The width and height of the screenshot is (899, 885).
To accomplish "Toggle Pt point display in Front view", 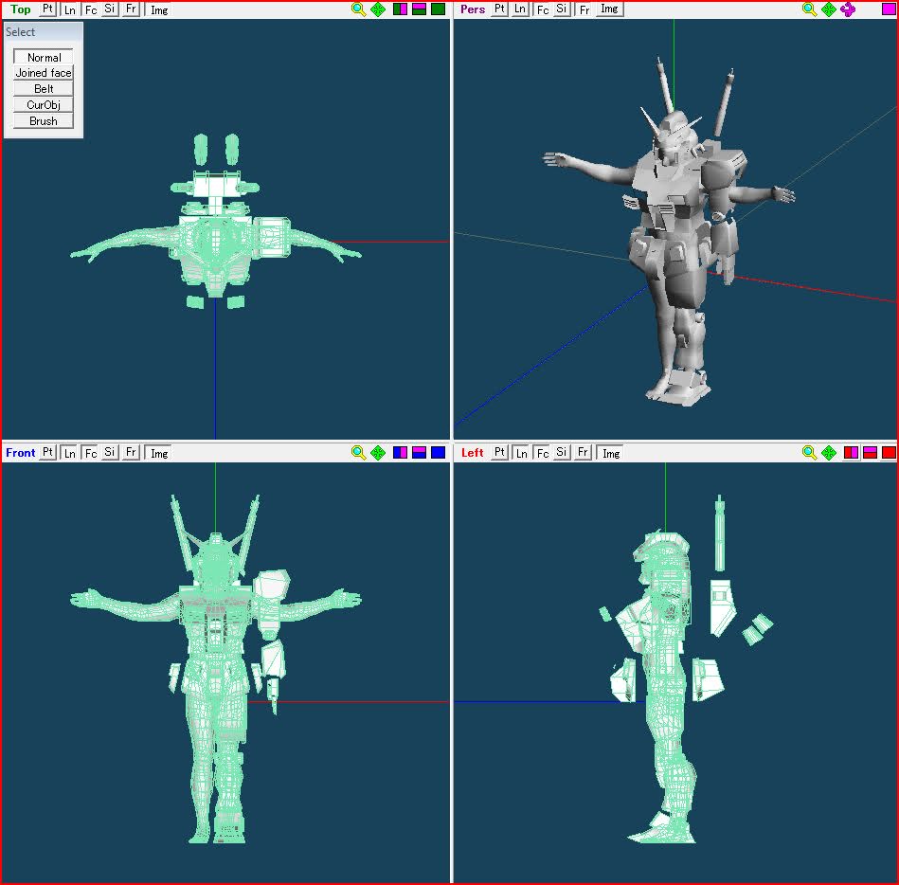I will [48, 453].
